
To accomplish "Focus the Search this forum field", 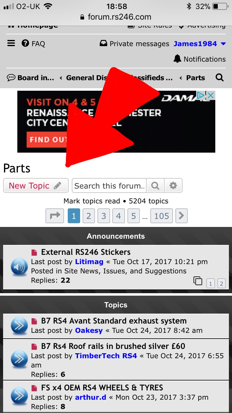I will tap(109, 186).
